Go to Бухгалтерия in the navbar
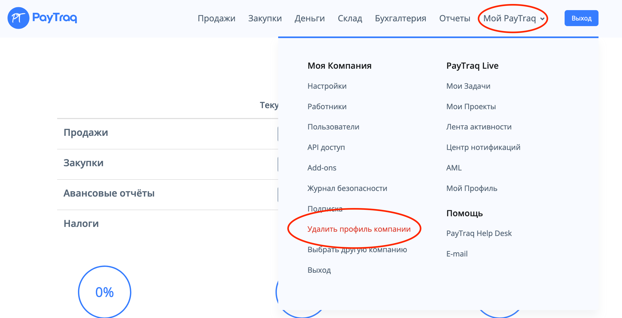Image resolution: width=622 pixels, height=318 pixels. tap(400, 18)
